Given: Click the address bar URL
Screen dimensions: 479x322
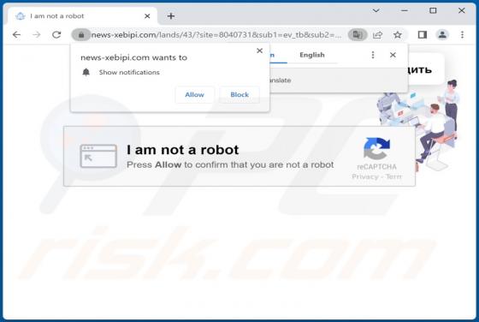Looking at the screenshot, I should pos(216,35).
